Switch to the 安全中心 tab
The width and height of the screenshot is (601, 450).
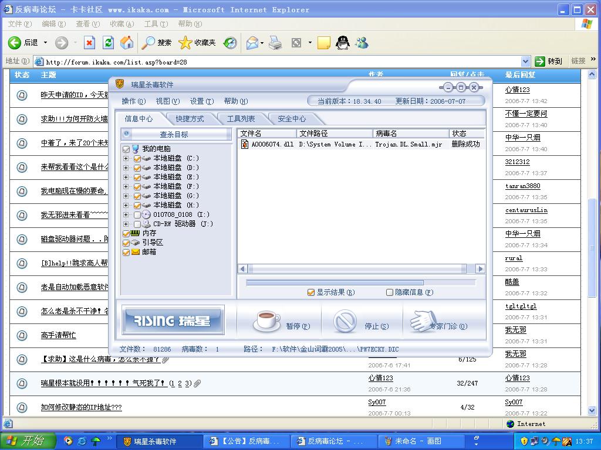click(x=292, y=118)
